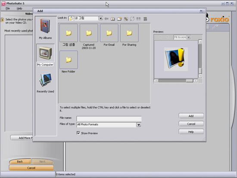Open the File menu
The image size is (237, 178).
pos(8,9)
